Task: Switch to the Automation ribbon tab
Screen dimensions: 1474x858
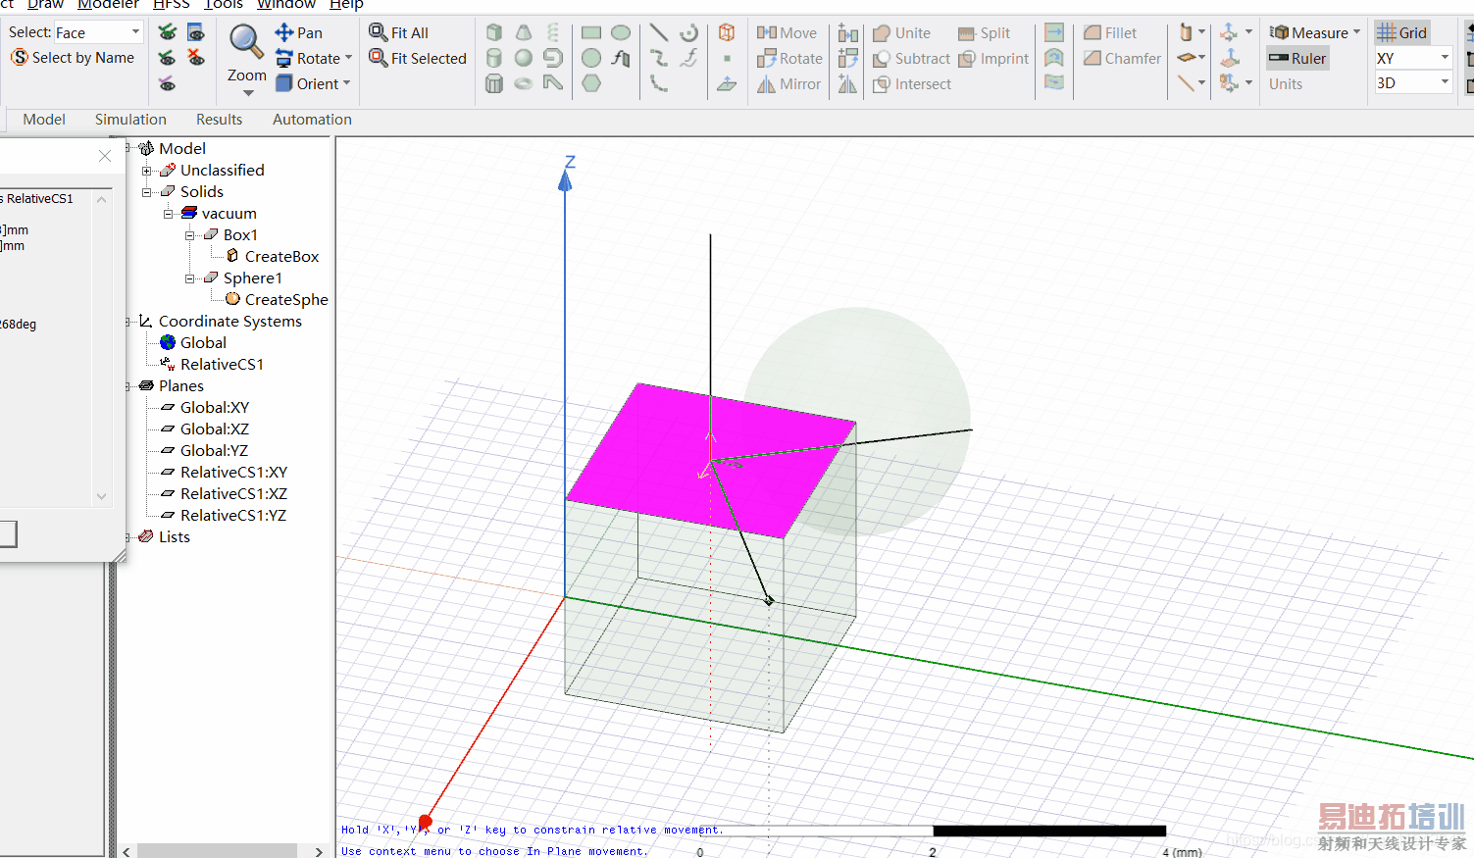Action: 312,120
